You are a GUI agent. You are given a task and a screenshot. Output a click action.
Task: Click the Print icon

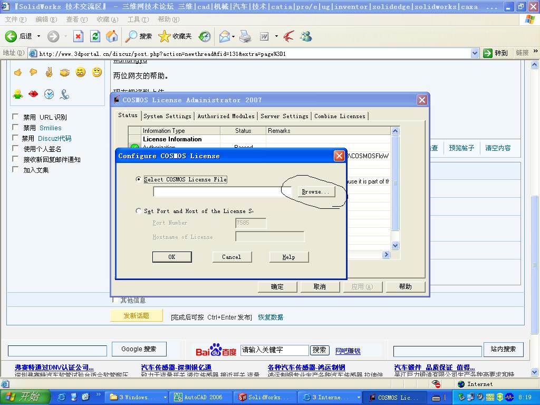[x=245, y=36]
